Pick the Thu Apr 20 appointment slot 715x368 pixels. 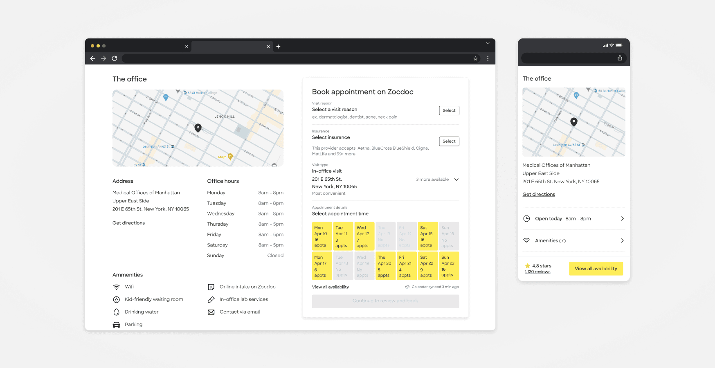(x=386, y=266)
